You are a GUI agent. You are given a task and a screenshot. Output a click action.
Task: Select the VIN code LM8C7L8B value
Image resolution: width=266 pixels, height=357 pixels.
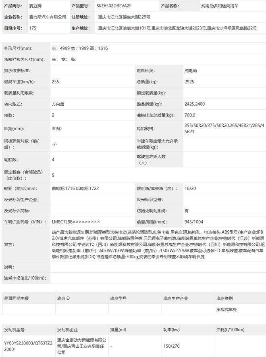76,222
